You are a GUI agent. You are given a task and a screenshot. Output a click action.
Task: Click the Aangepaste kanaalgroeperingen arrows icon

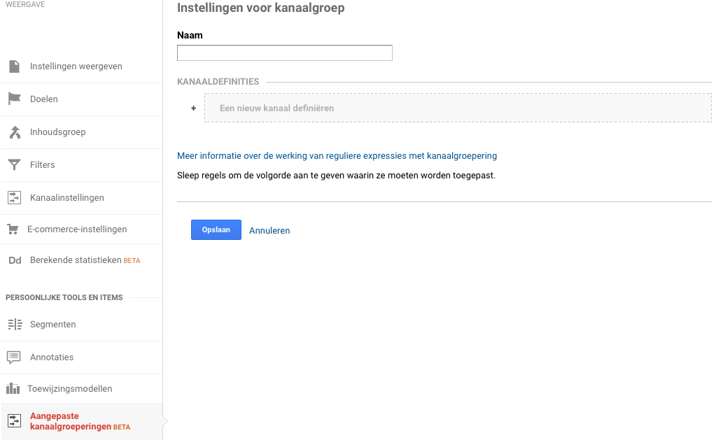tap(14, 421)
